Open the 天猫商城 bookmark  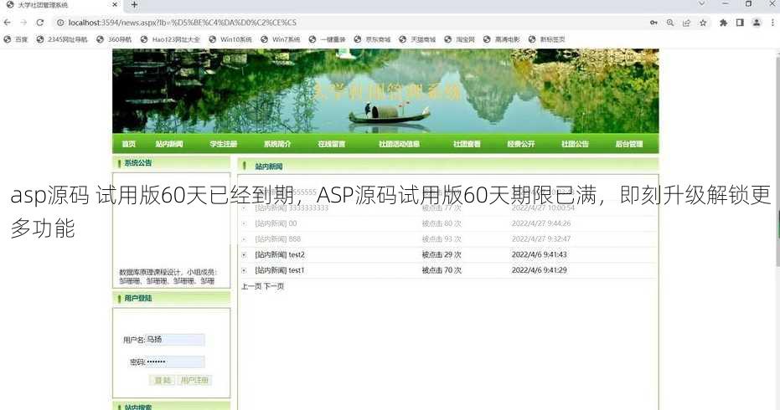417,39
